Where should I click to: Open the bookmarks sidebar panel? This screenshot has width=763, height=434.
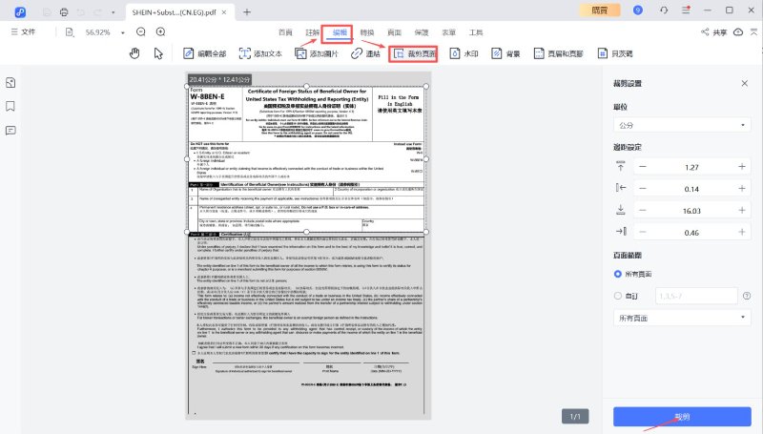point(10,106)
